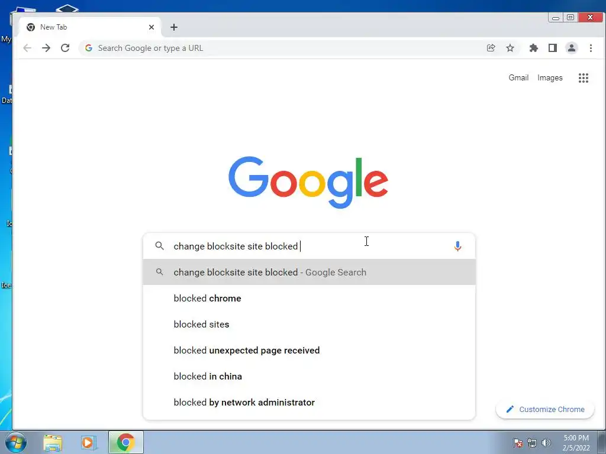This screenshot has height=454, width=606.
Task: Click the magnifier icon in search box
Action: 160,246
